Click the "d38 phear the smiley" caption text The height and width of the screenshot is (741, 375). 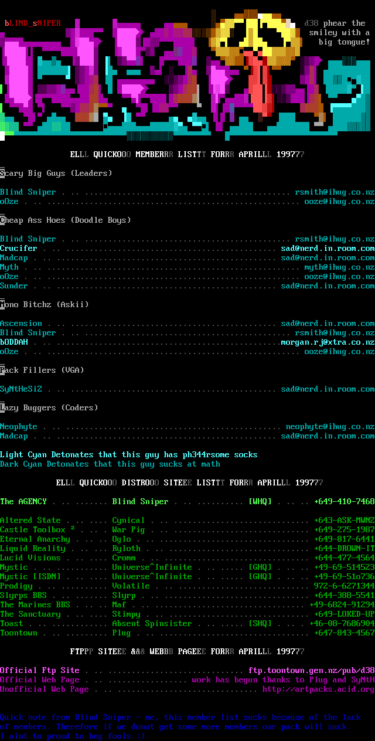tap(337, 33)
